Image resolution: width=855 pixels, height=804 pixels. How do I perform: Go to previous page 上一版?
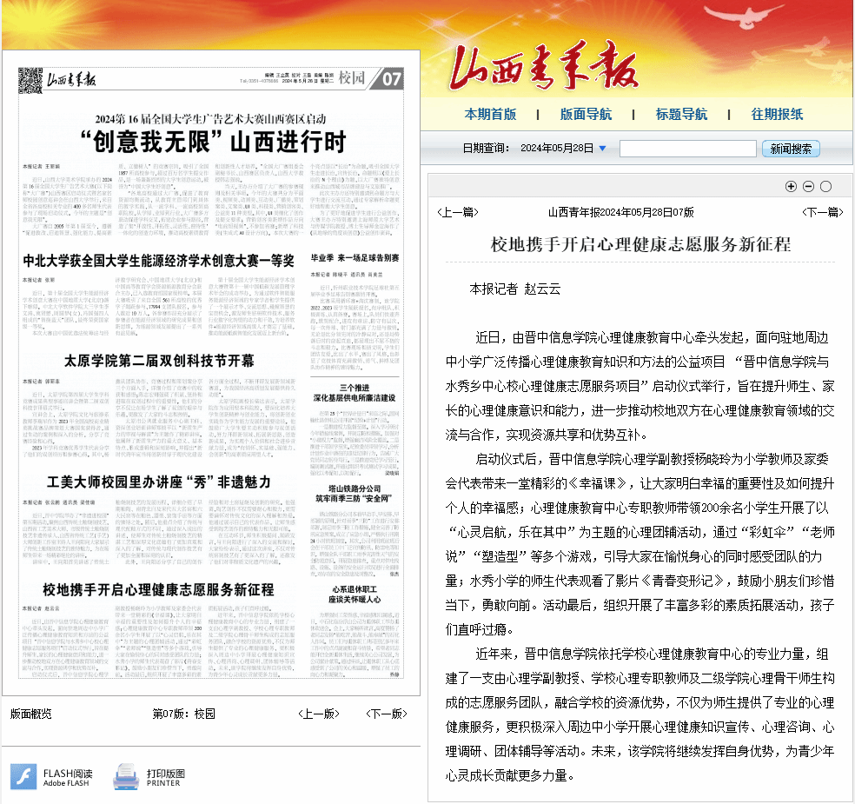(x=319, y=714)
